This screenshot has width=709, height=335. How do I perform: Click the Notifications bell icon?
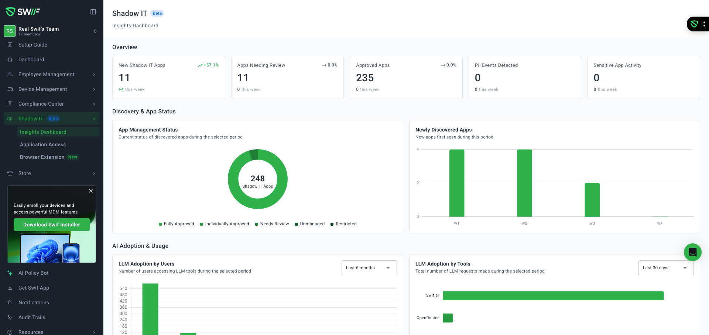tap(10, 302)
